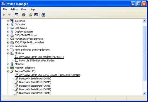Open the View menu
This screenshot has height=102, width=148.
coord(24,9)
